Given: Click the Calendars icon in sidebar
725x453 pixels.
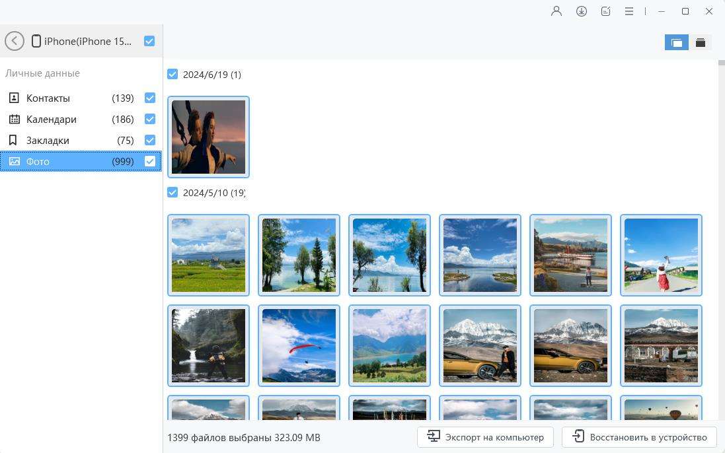Looking at the screenshot, I should (15, 119).
